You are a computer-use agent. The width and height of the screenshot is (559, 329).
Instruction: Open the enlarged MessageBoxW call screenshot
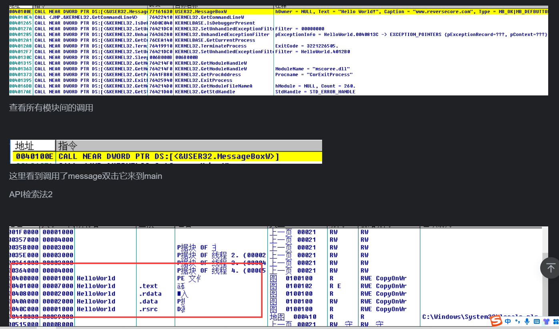[166, 152]
